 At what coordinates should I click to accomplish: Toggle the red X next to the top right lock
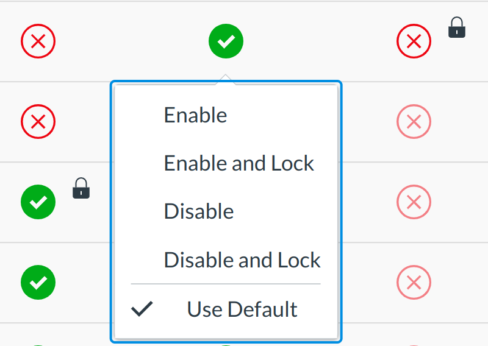414,41
